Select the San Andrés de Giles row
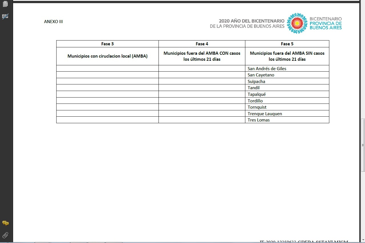Viewport: 365px width, 243px height. pyautogui.click(x=267, y=68)
